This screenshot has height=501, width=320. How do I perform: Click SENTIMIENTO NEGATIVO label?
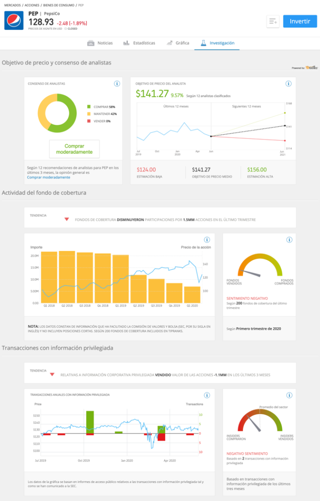point(247,298)
